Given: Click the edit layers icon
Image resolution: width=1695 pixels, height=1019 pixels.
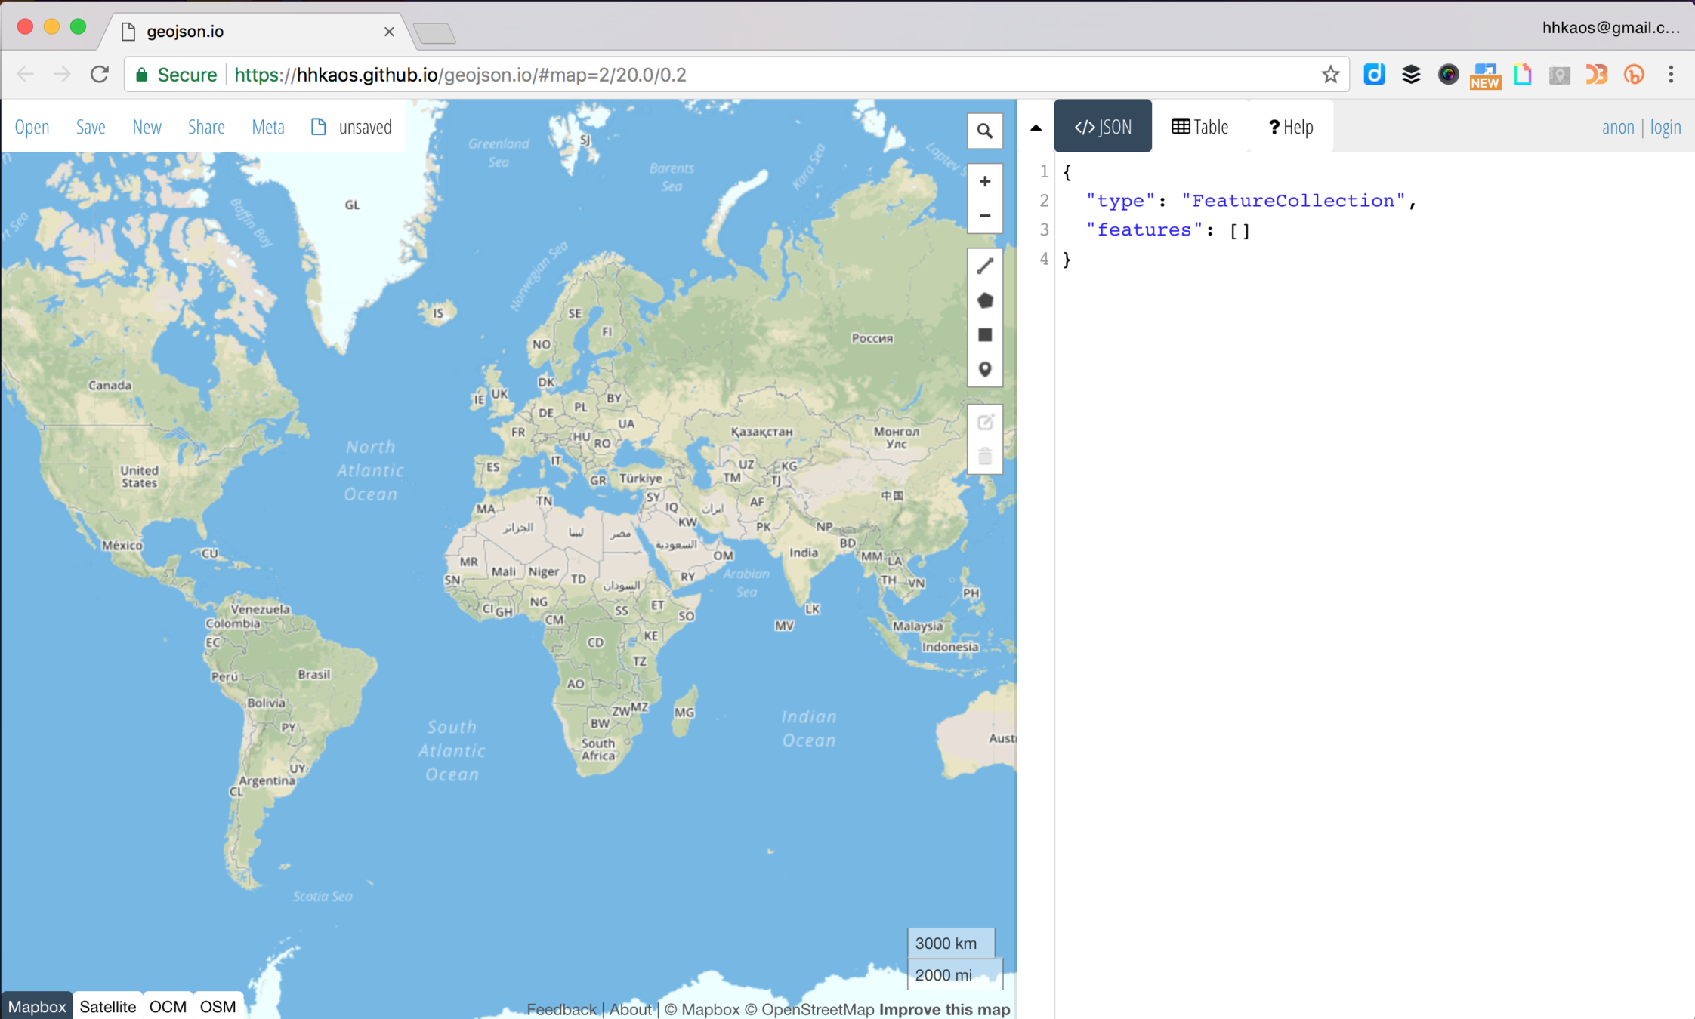Looking at the screenshot, I should pyautogui.click(x=984, y=422).
